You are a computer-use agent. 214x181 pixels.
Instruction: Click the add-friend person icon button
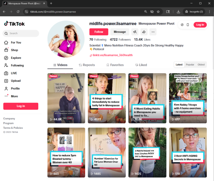[x=135, y=32]
